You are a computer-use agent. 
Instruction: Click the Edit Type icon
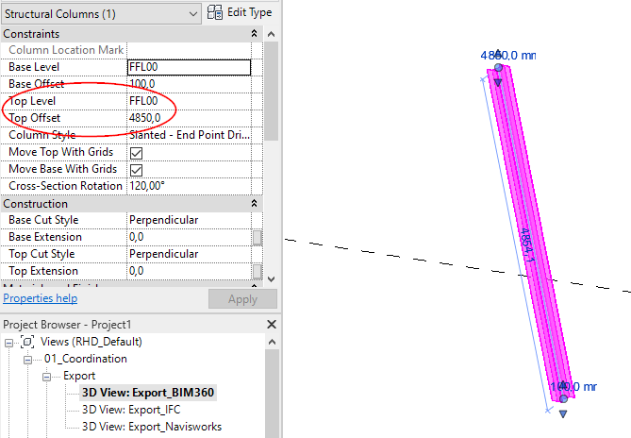pyautogui.click(x=214, y=13)
